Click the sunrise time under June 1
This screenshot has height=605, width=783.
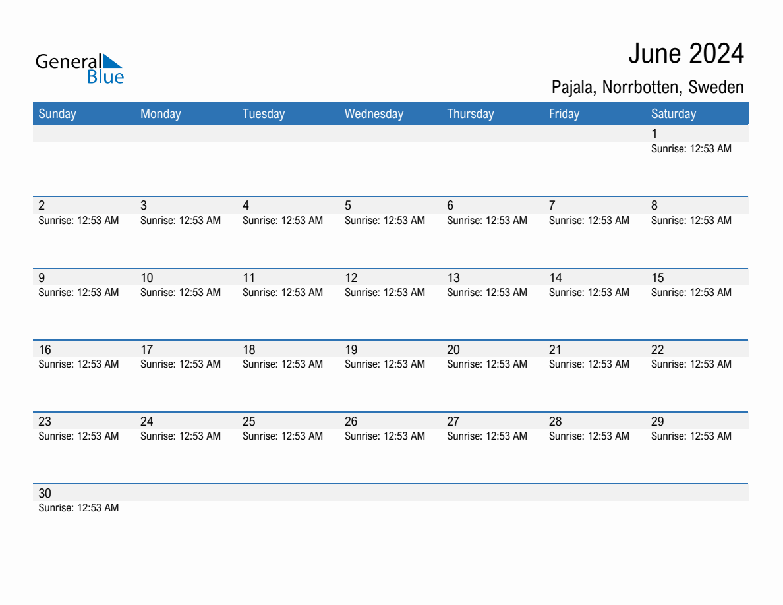pyautogui.click(x=691, y=149)
